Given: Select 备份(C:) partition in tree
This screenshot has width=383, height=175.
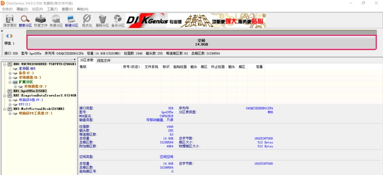Looking at the screenshot, I should tap(26, 73).
